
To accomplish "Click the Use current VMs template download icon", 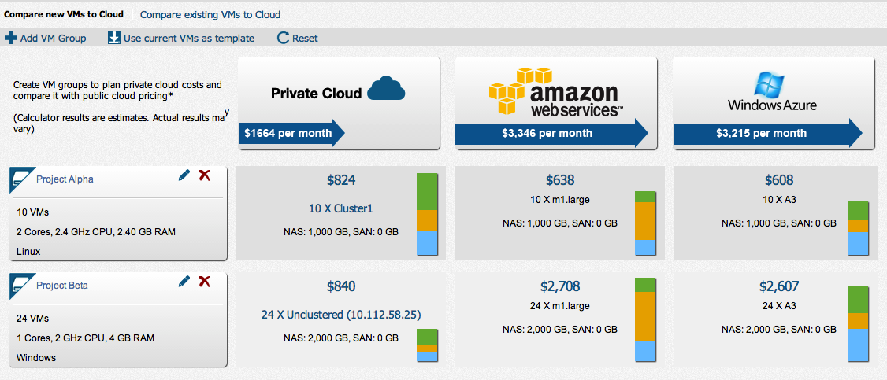I will [x=113, y=38].
